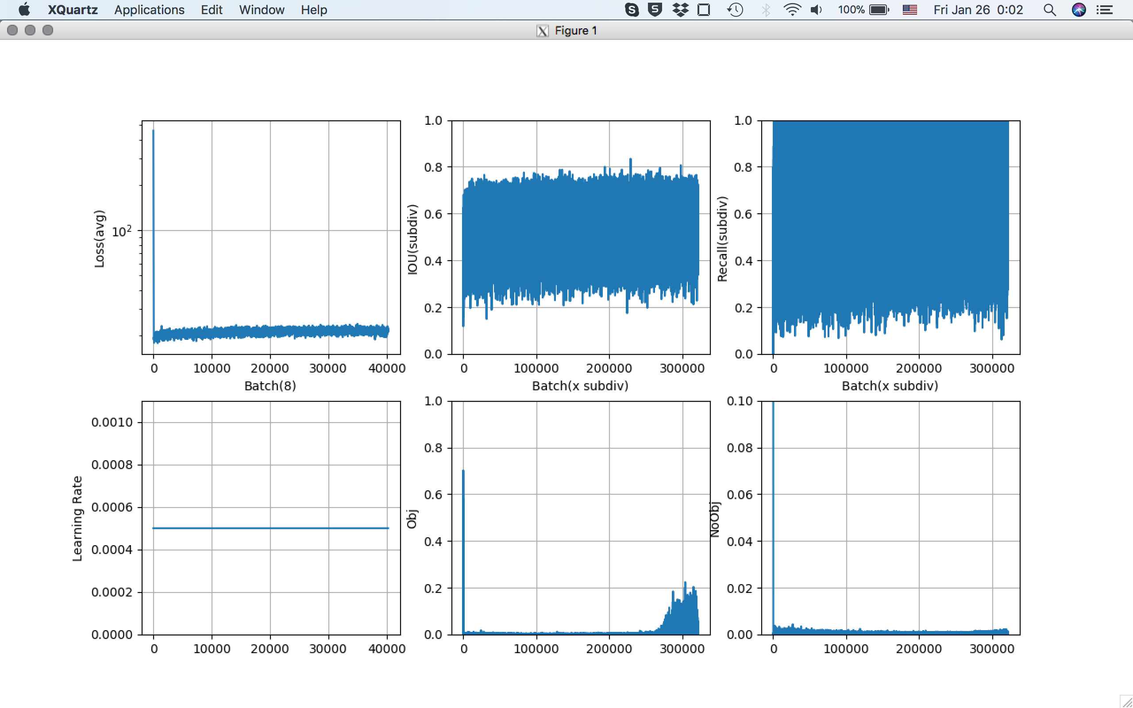Click the Bluetooth status icon

pos(766,10)
